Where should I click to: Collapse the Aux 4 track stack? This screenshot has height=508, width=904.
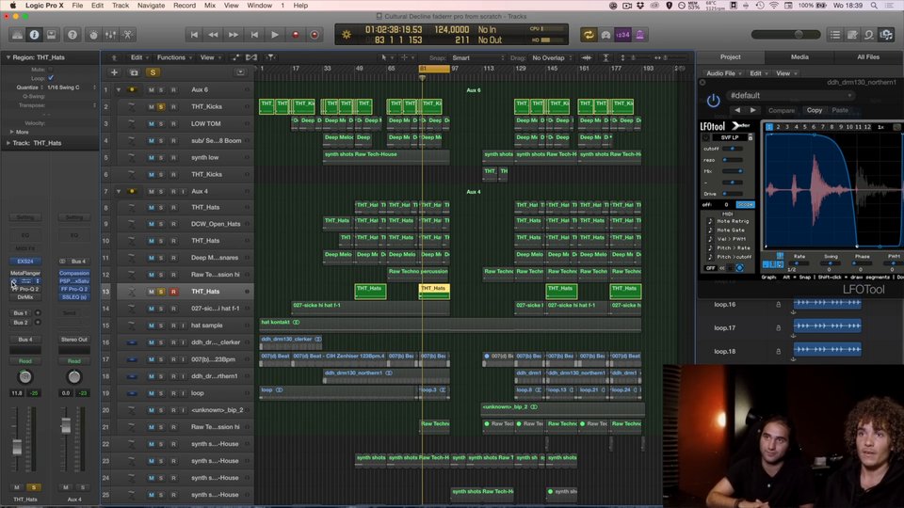click(119, 192)
